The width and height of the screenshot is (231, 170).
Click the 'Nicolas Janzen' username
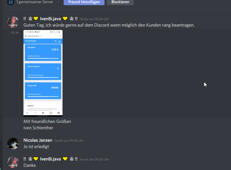[38, 140]
